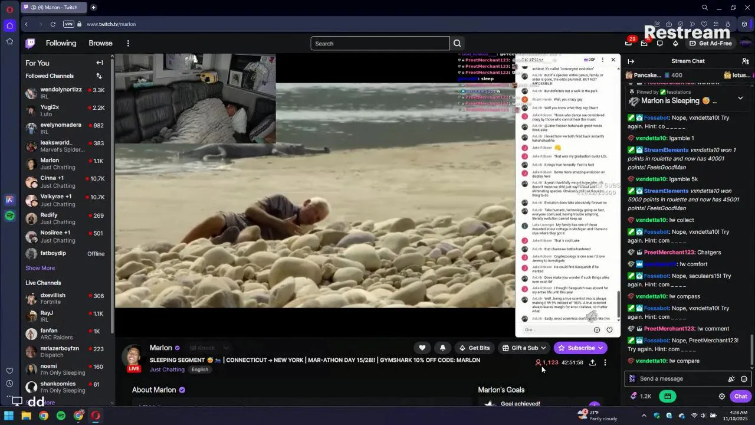
Task: Open evelynomadera channel in sidebar
Action: [x=65, y=128]
